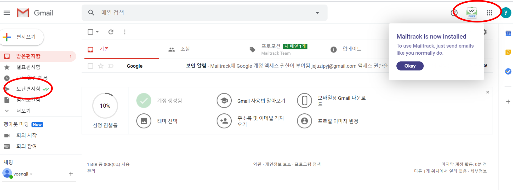This screenshot has height=190, width=513.
Task: Click Okay in Mailtrack popup
Action: coord(410,66)
